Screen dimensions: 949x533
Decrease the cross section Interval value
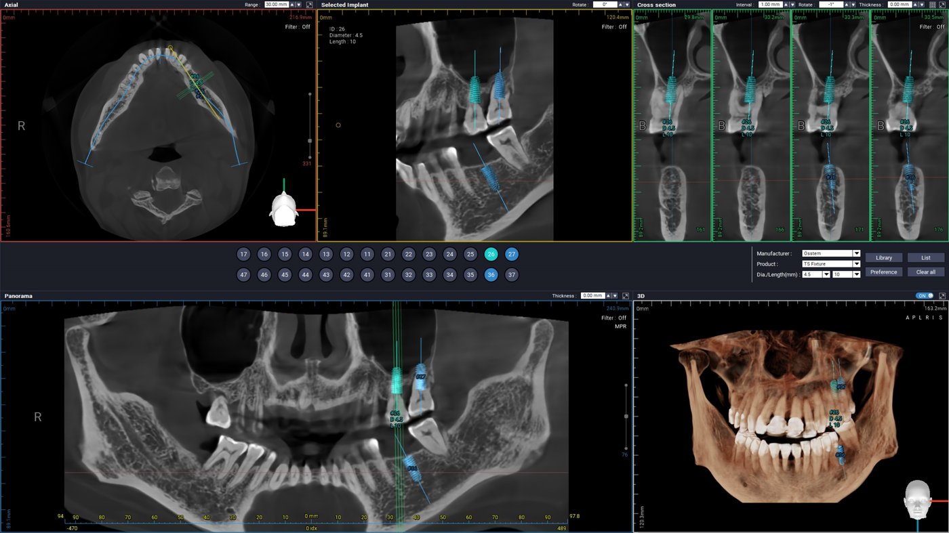click(x=793, y=4)
